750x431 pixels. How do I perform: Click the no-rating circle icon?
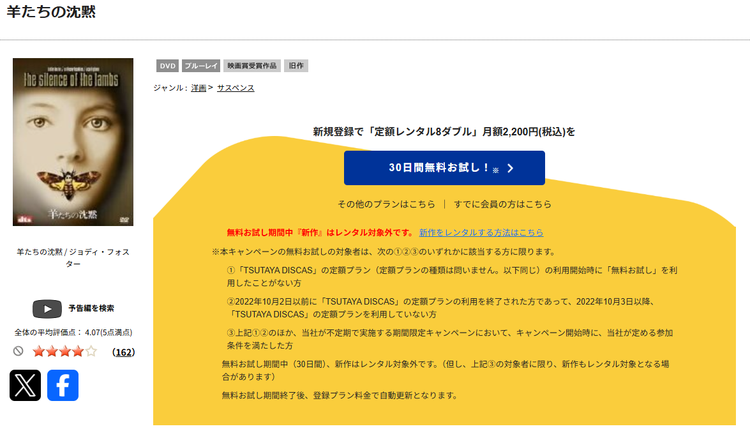[18, 351]
